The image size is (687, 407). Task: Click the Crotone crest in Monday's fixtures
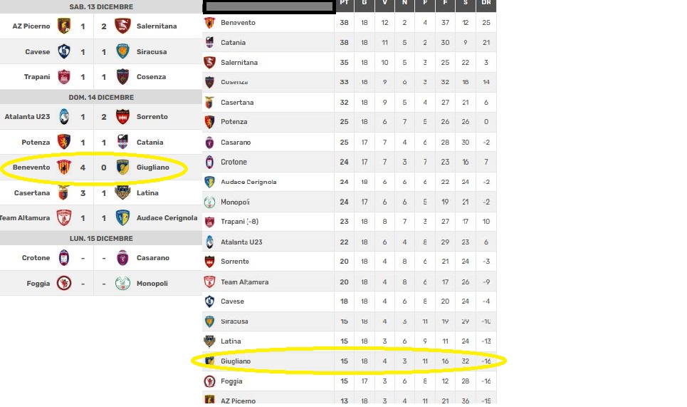[x=64, y=258]
